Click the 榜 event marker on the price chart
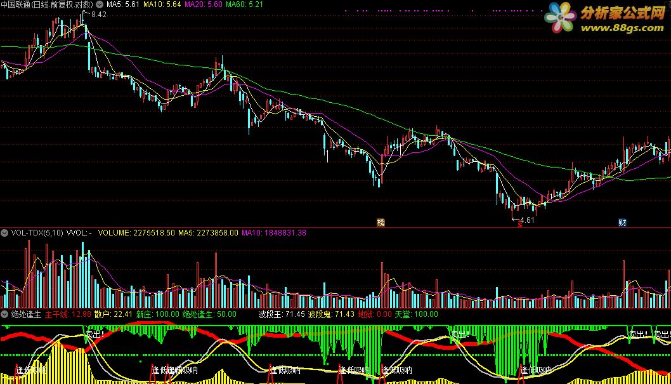The image size is (671, 384). [x=381, y=222]
